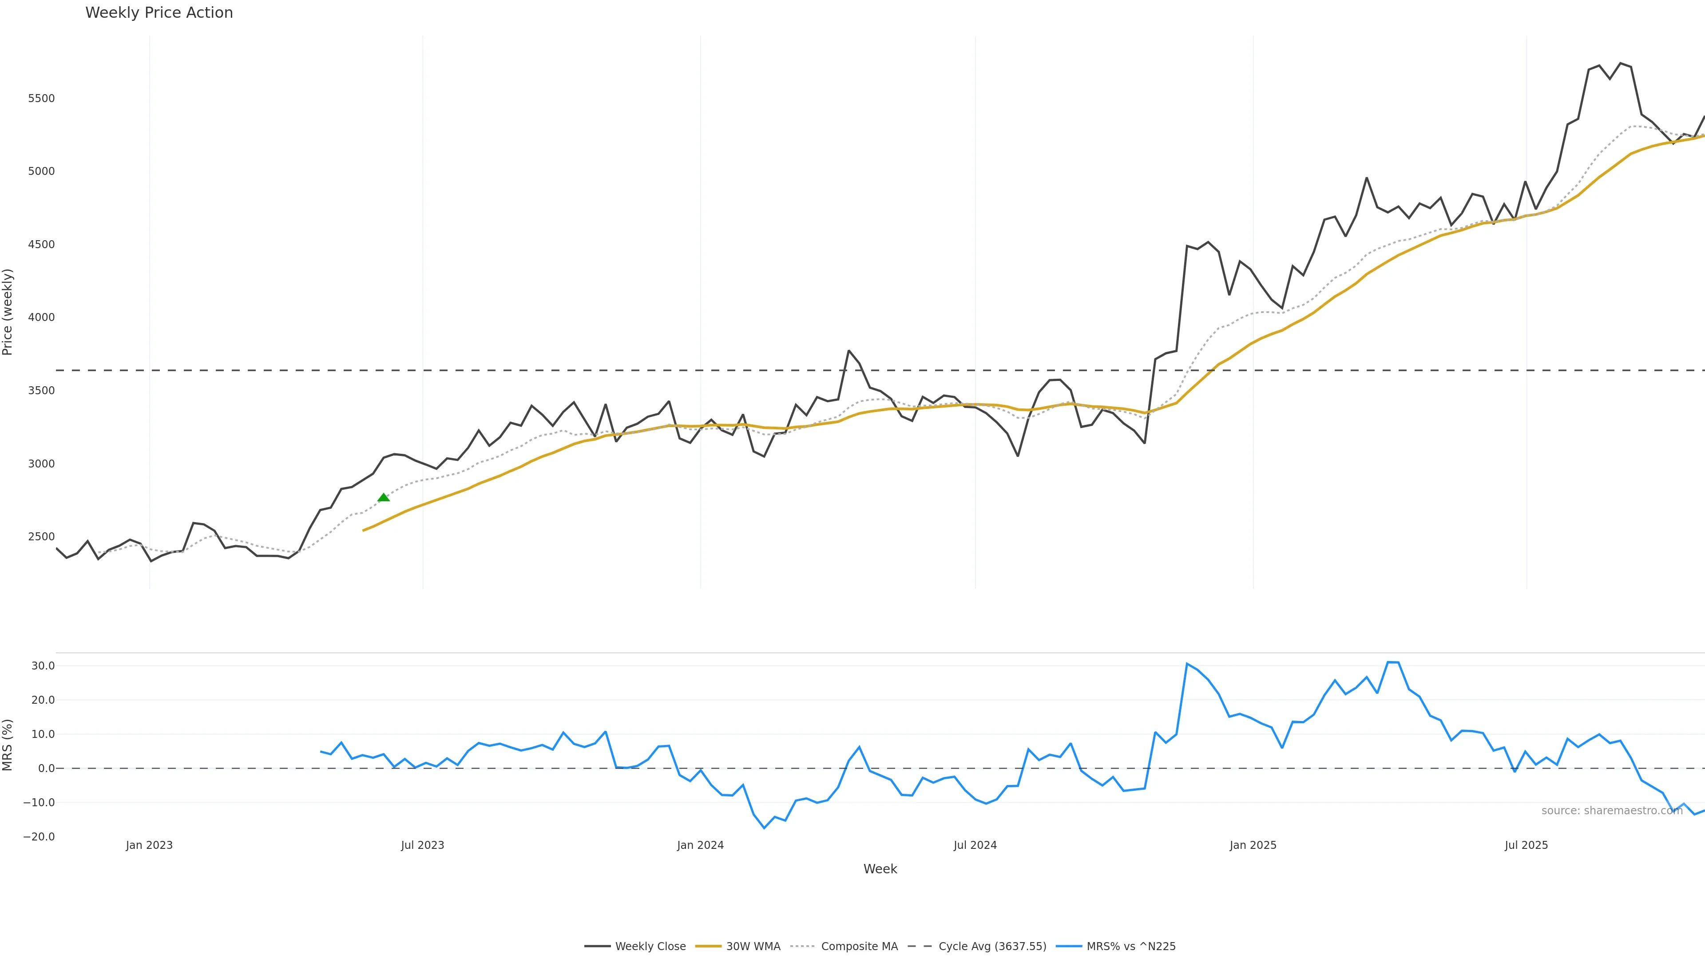Click the Weekly Price Action chart title
The height and width of the screenshot is (959, 1705).
coord(159,12)
